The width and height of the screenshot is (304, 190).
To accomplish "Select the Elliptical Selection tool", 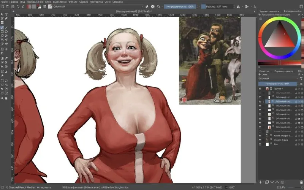I will point(6,81).
